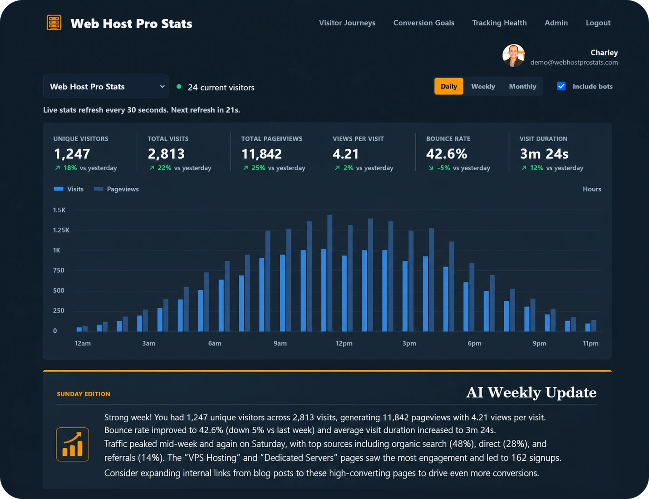Click the demo@webhostprostats.com email
649x499 pixels.
[x=574, y=63]
